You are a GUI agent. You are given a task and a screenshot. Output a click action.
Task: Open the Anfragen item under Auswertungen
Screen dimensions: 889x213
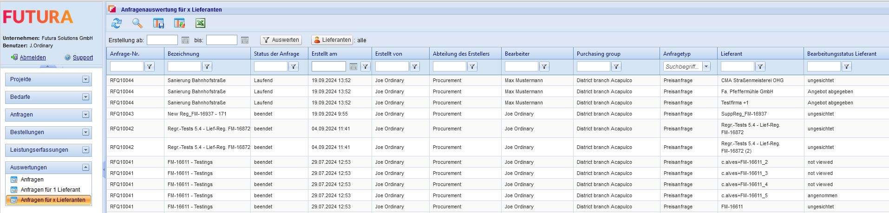pos(32,180)
